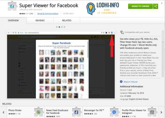The image size is (165, 118).
Task: Close the extension detail dialog
Action: [162, 3]
